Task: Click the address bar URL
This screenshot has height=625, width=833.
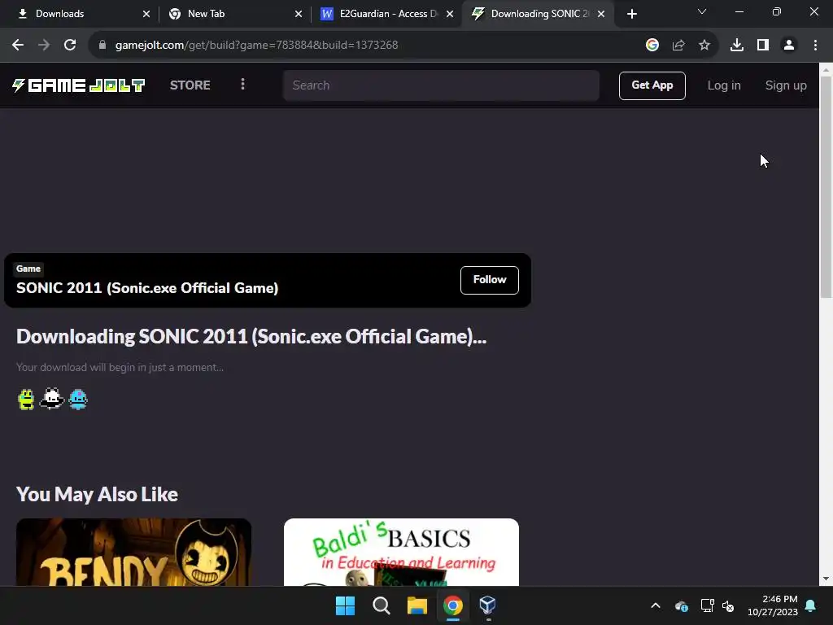Action: point(256,45)
